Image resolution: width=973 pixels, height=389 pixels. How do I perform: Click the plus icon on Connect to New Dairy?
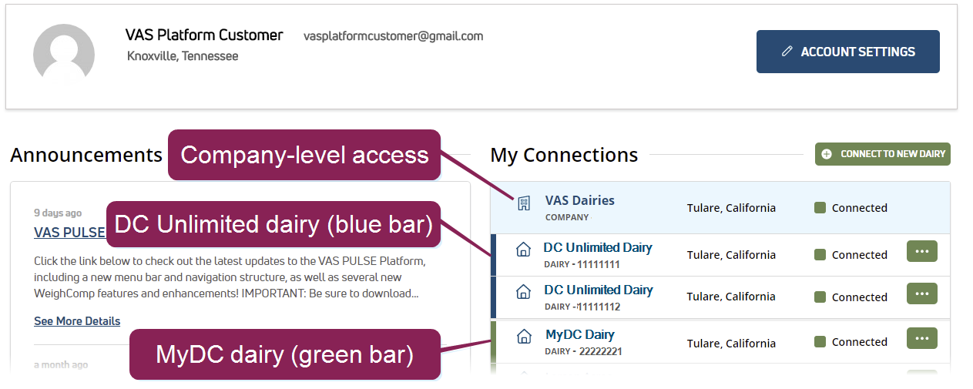[827, 154]
